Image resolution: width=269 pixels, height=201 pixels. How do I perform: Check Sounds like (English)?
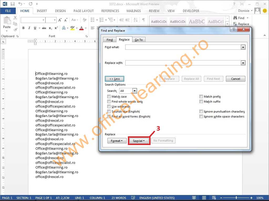tap(109, 111)
